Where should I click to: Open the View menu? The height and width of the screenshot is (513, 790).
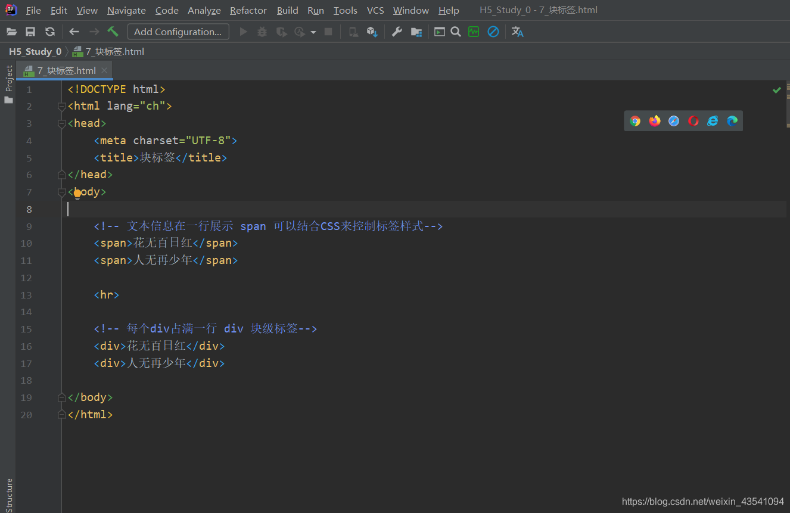[x=87, y=10]
